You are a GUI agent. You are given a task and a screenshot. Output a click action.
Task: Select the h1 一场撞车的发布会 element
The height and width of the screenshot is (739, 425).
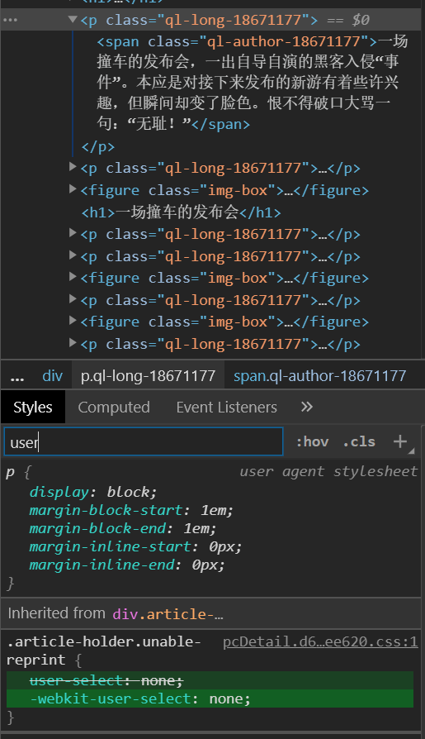[x=182, y=212]
